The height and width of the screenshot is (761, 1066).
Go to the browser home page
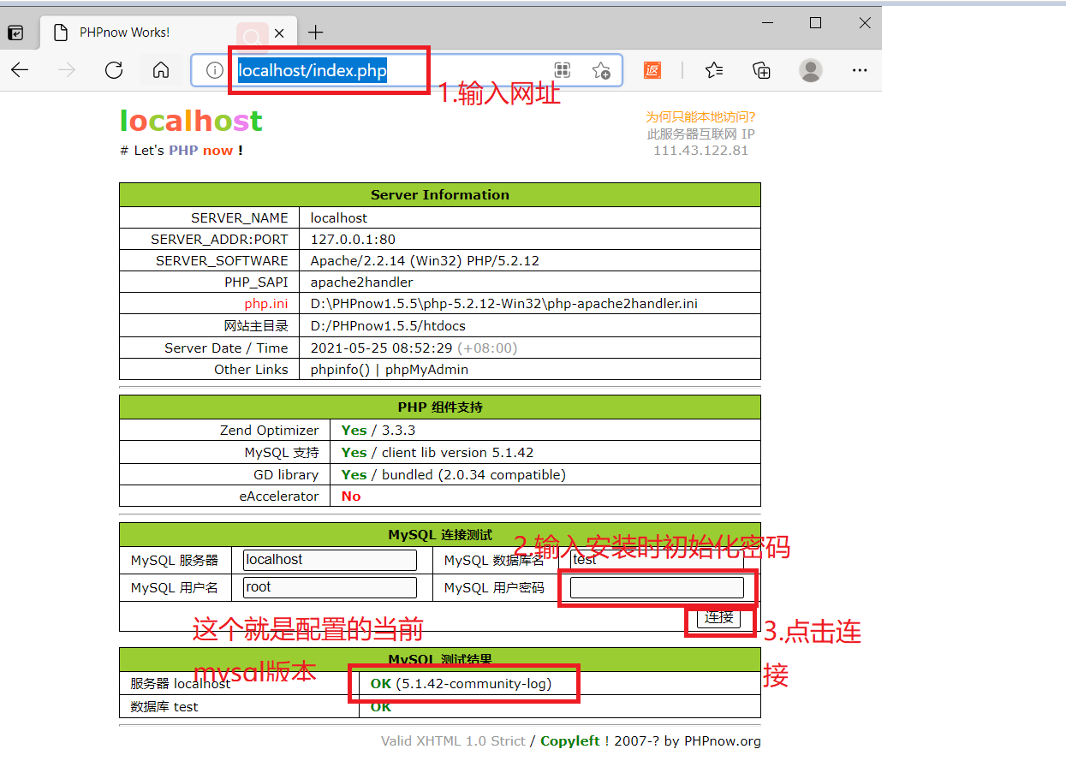(161, 70)
